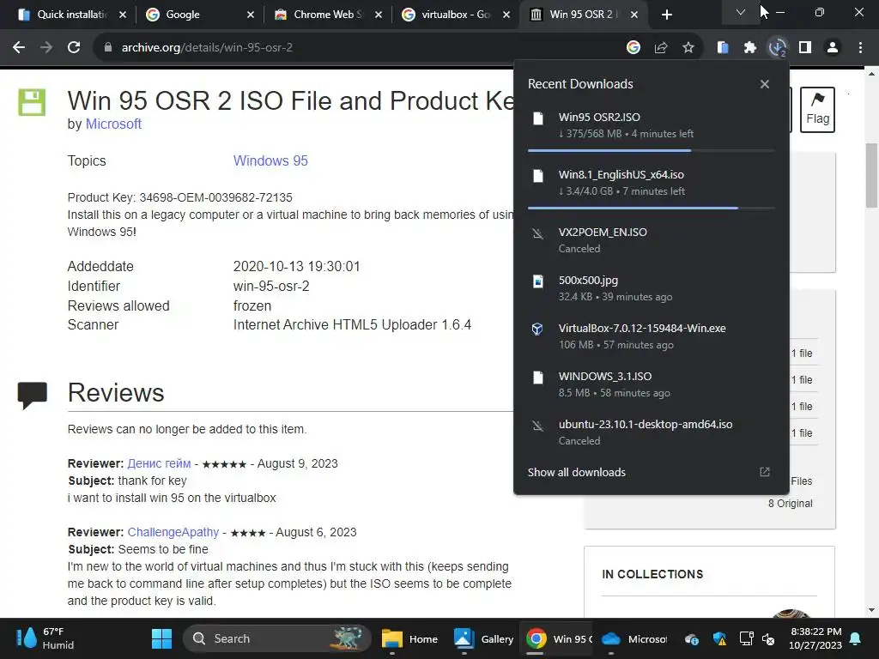879x659 pixels.
Task: Select canceled VX2POEM_EN.ISO download
Action: coord(651,240)
